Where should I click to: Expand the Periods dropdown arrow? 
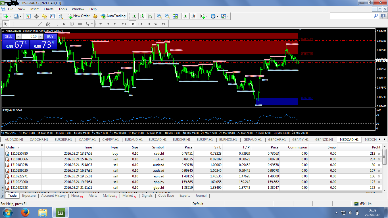(217, 16)
